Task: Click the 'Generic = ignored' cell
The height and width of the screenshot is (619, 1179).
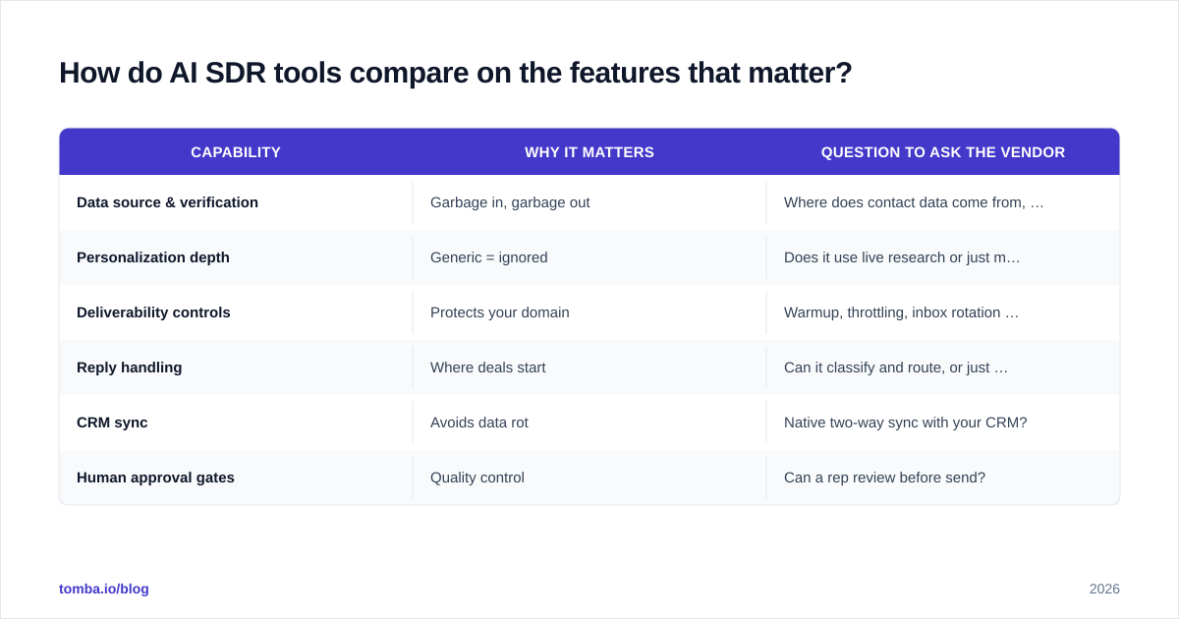Action: pos(589,257)
